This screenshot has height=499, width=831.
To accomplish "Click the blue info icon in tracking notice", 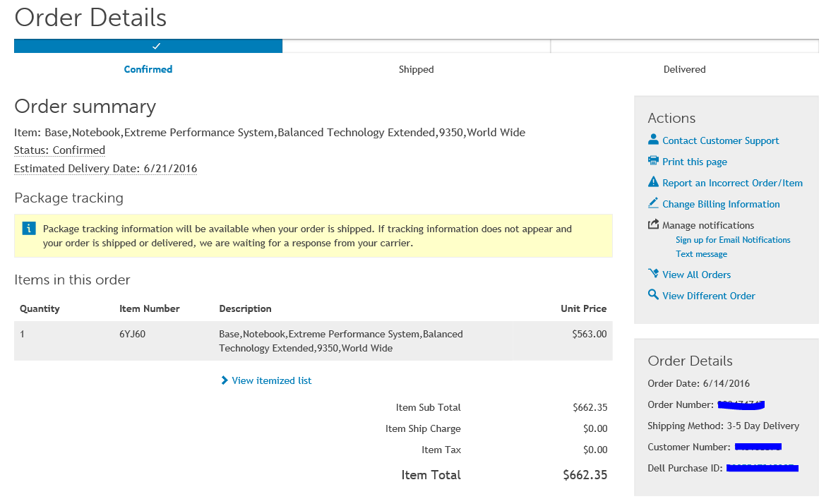I will tap(28, 228).
